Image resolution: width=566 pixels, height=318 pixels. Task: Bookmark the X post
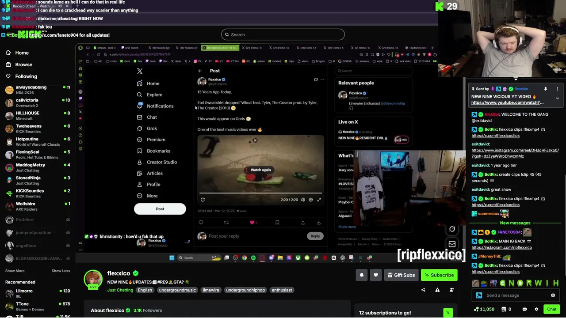[x=277, y=223]
